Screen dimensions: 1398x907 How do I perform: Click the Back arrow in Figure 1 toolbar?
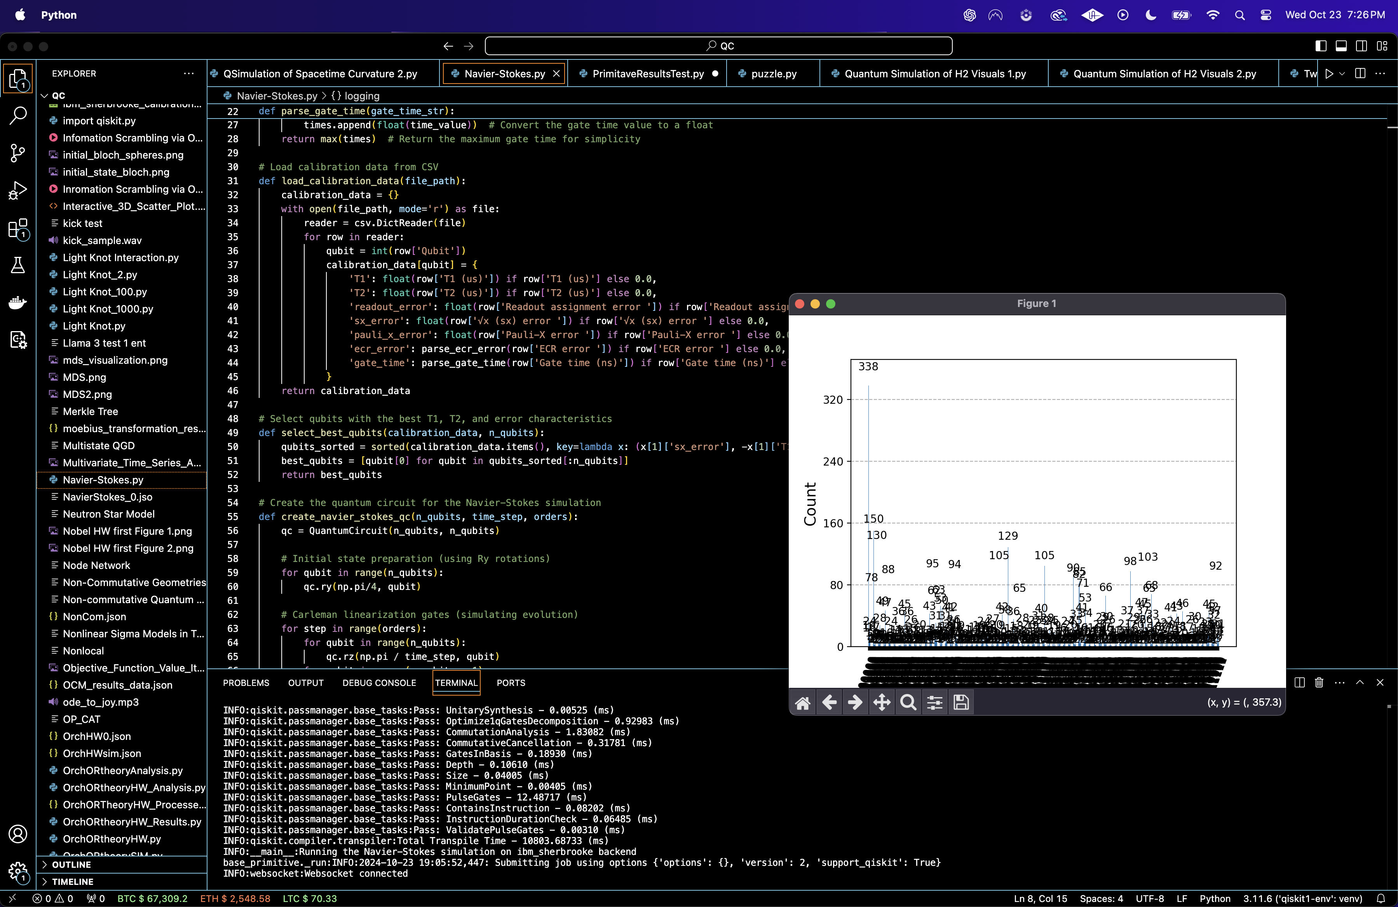point(829,703)
